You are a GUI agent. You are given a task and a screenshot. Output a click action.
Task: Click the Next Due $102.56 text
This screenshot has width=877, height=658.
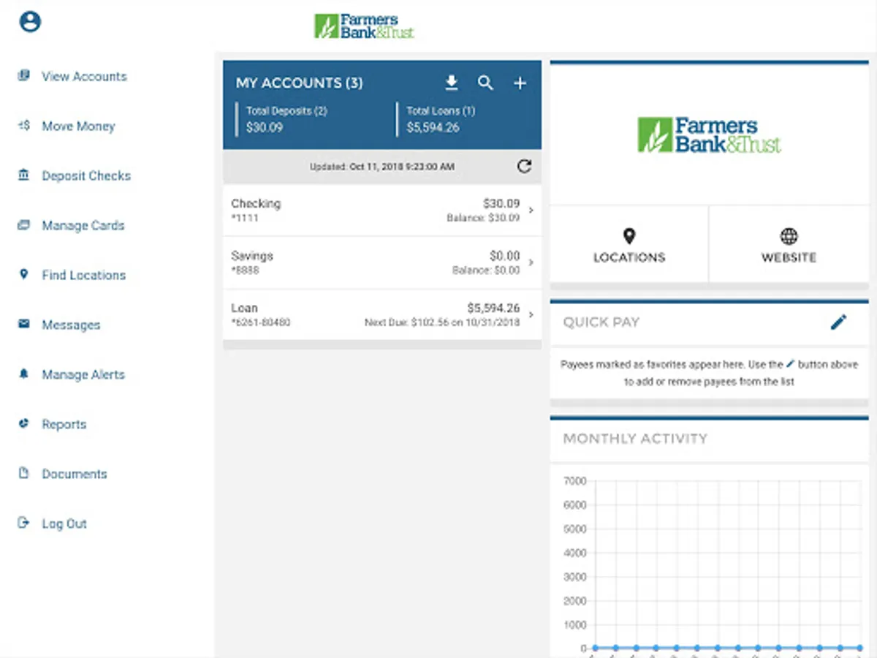coord(442,322)
